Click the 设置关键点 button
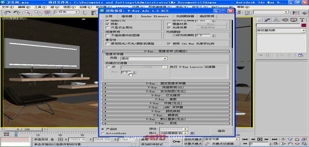Viewport: 309px width, 147px height. tap(193, 144)
